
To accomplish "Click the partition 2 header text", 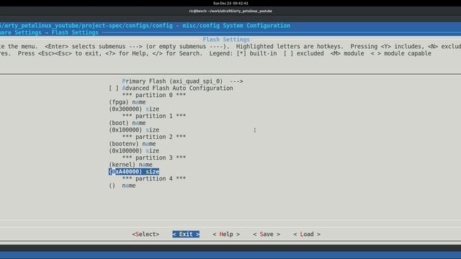I will 154,137.
